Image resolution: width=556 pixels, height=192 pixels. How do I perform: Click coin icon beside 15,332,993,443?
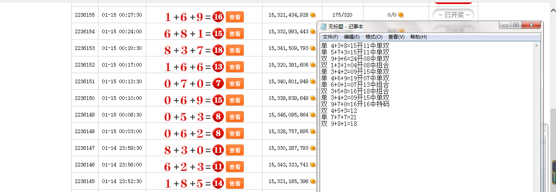313,31
